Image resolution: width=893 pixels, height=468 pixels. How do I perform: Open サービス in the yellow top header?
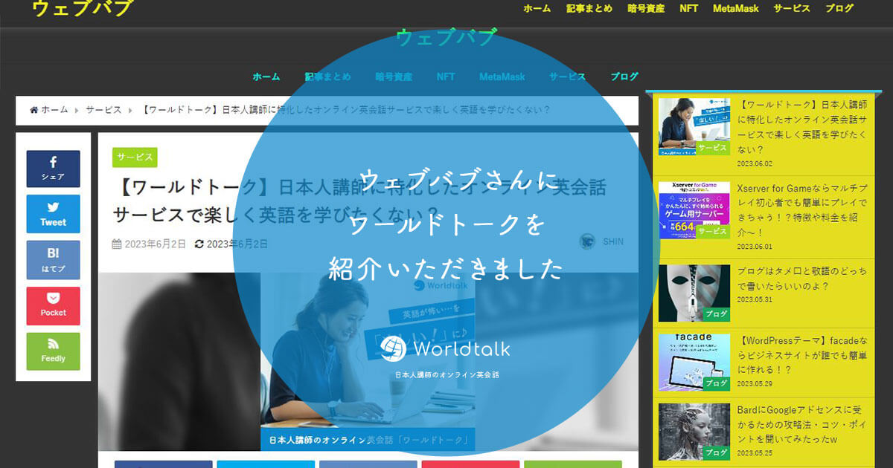click(x=792, y=9)
